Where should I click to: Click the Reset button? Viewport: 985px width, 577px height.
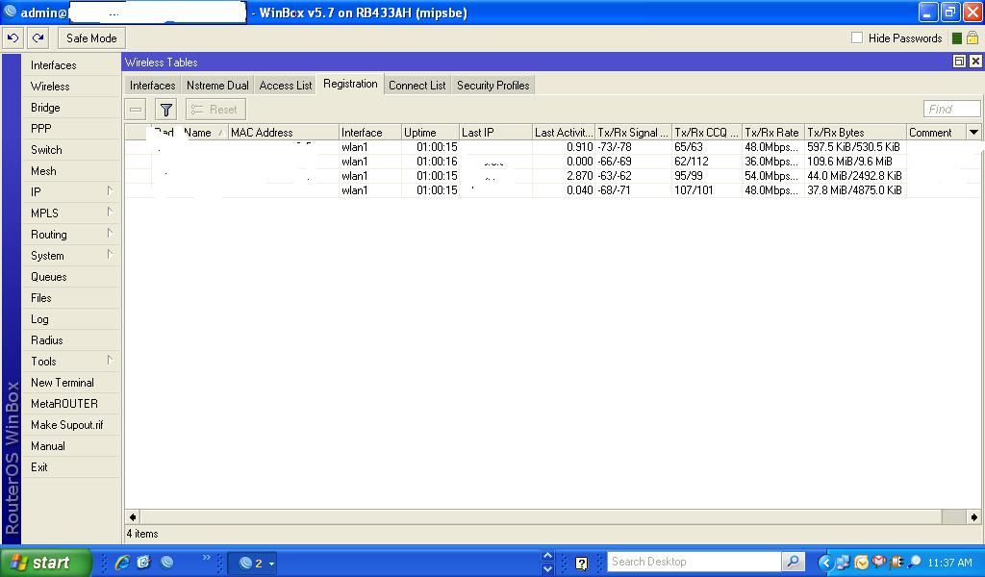tap(215, 110)
